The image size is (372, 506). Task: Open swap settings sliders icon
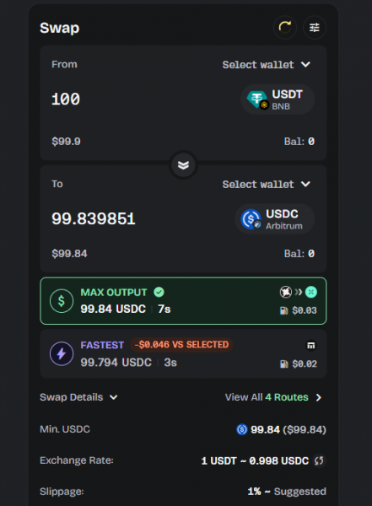314,28
